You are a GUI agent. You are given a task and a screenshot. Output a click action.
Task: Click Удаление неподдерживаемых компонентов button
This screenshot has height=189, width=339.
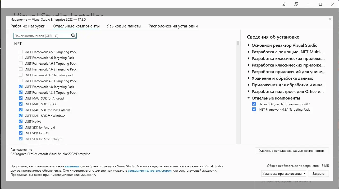coord(292,151)
